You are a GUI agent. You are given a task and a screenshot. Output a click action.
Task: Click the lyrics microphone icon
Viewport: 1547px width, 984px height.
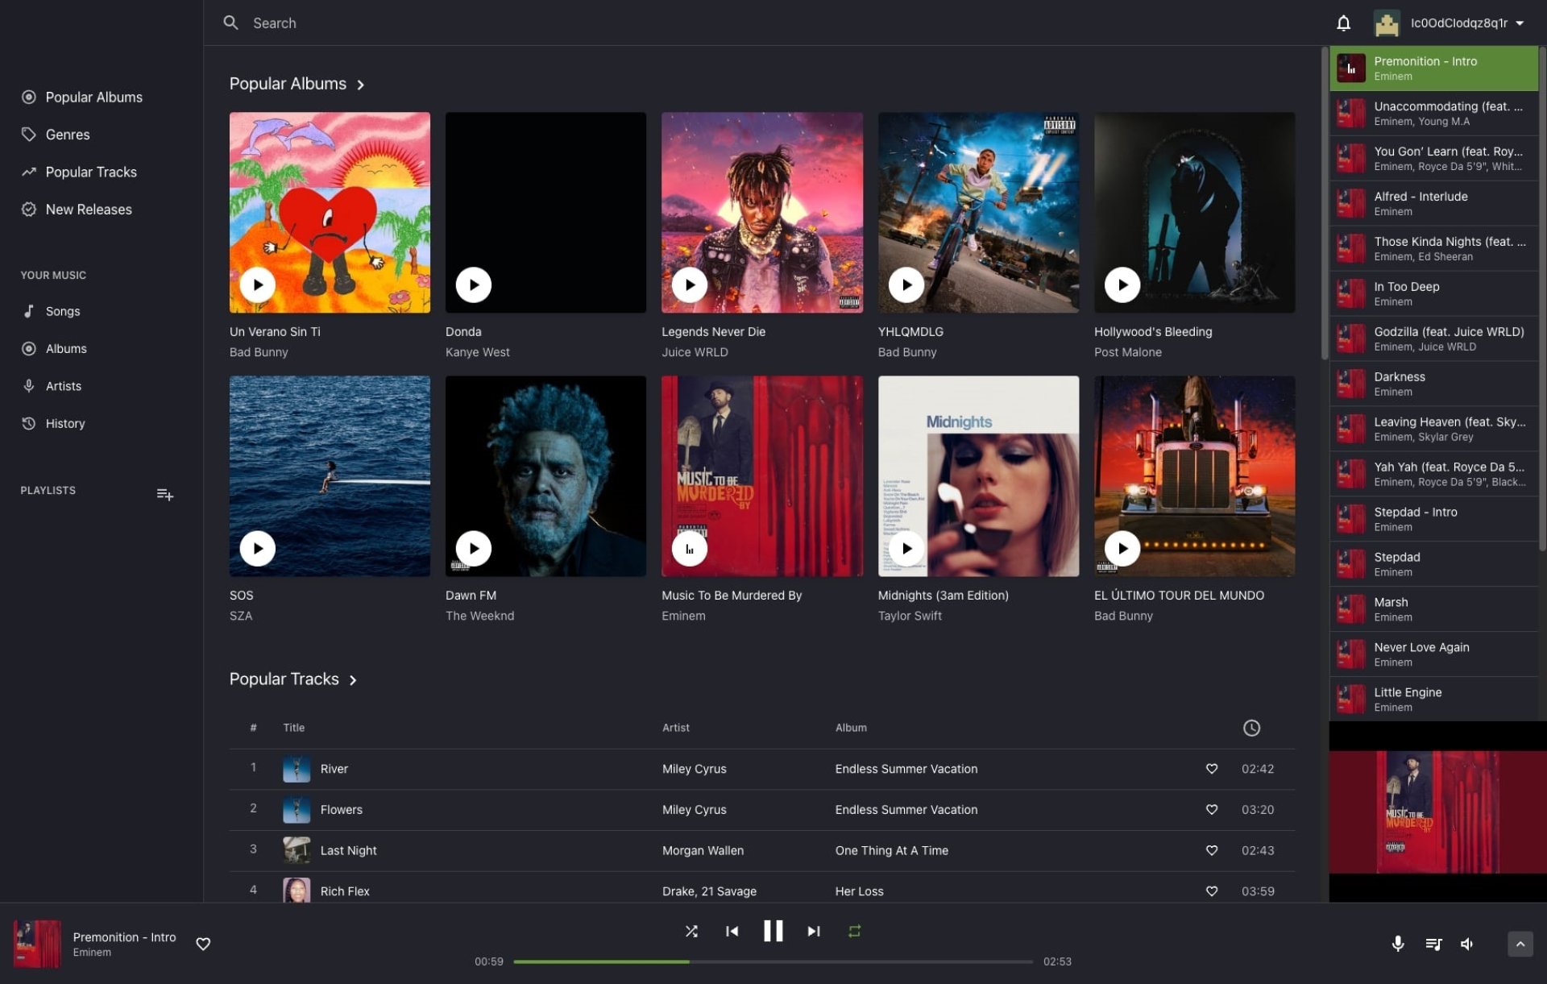pyautogui.click(x=1398, y=944)
